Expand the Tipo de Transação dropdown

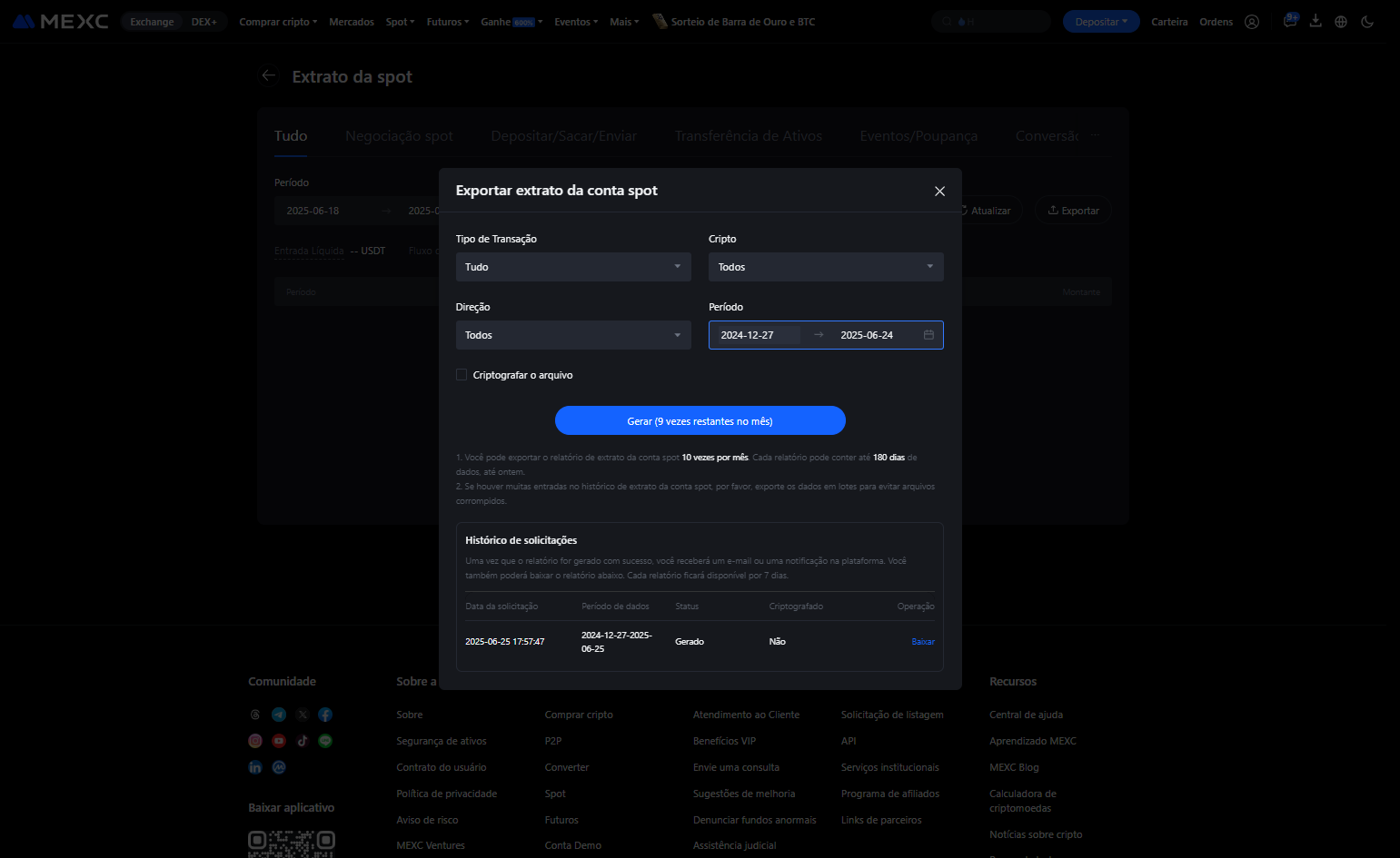[573, 267]
